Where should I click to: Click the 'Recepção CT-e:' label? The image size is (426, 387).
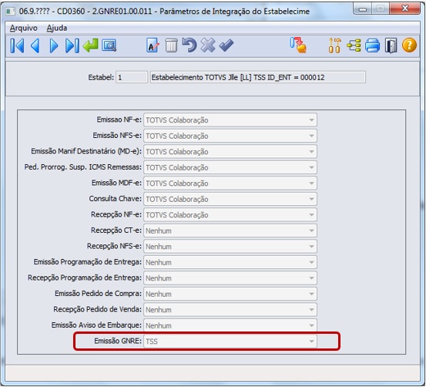[116, 231]
